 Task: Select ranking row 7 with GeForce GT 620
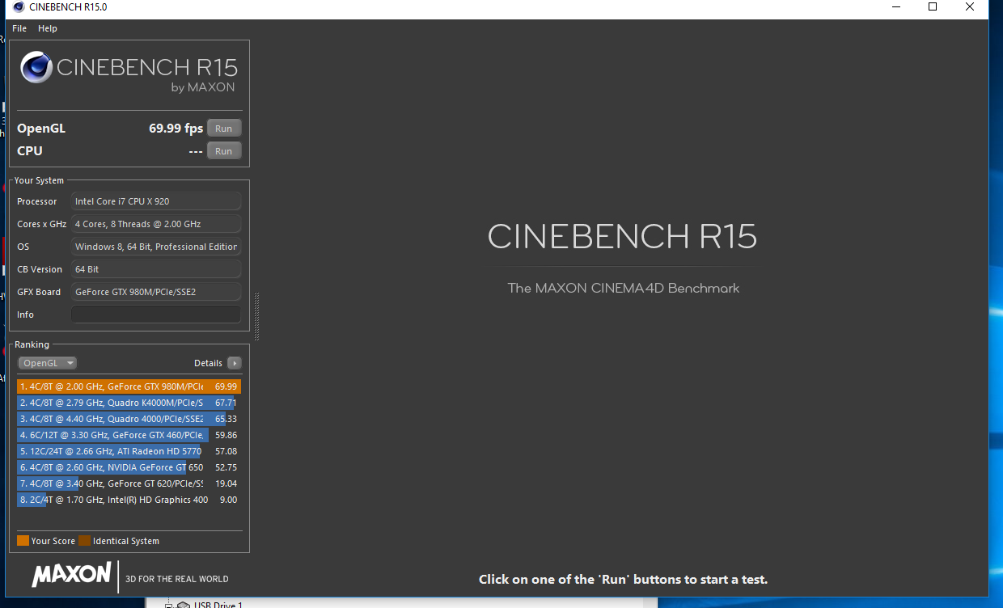[x=129, y=483]
